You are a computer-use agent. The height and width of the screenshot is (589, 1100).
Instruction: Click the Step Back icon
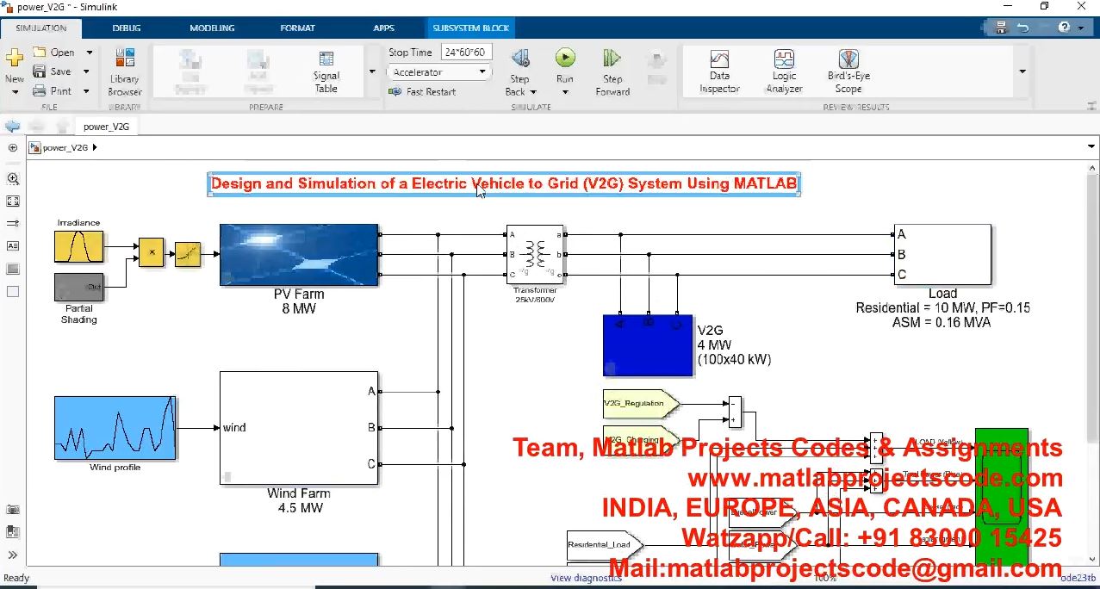point(519,59)
